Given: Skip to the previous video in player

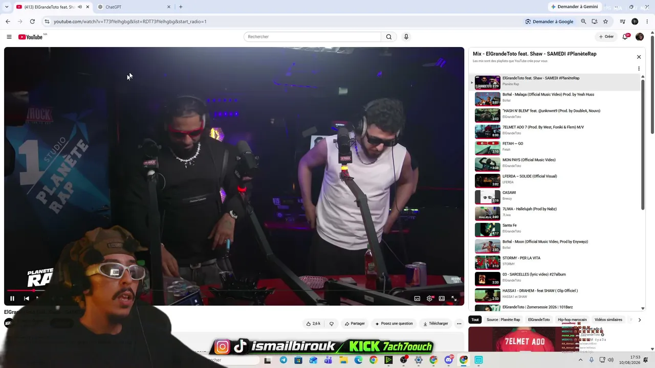Looking at the screenshot, I should 27,298.
